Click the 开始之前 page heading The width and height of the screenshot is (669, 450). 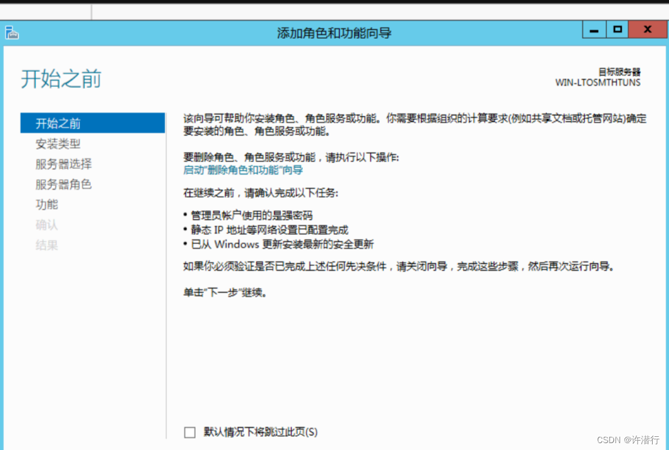point(61,79)
